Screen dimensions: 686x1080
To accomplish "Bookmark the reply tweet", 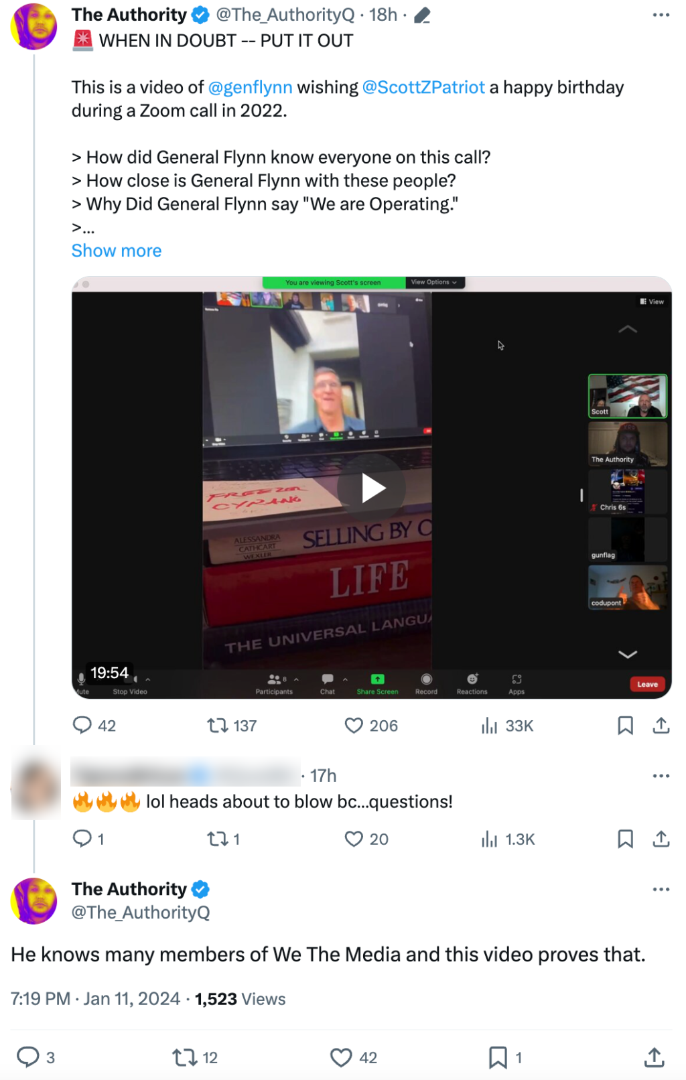I will [x=626, y=839].
